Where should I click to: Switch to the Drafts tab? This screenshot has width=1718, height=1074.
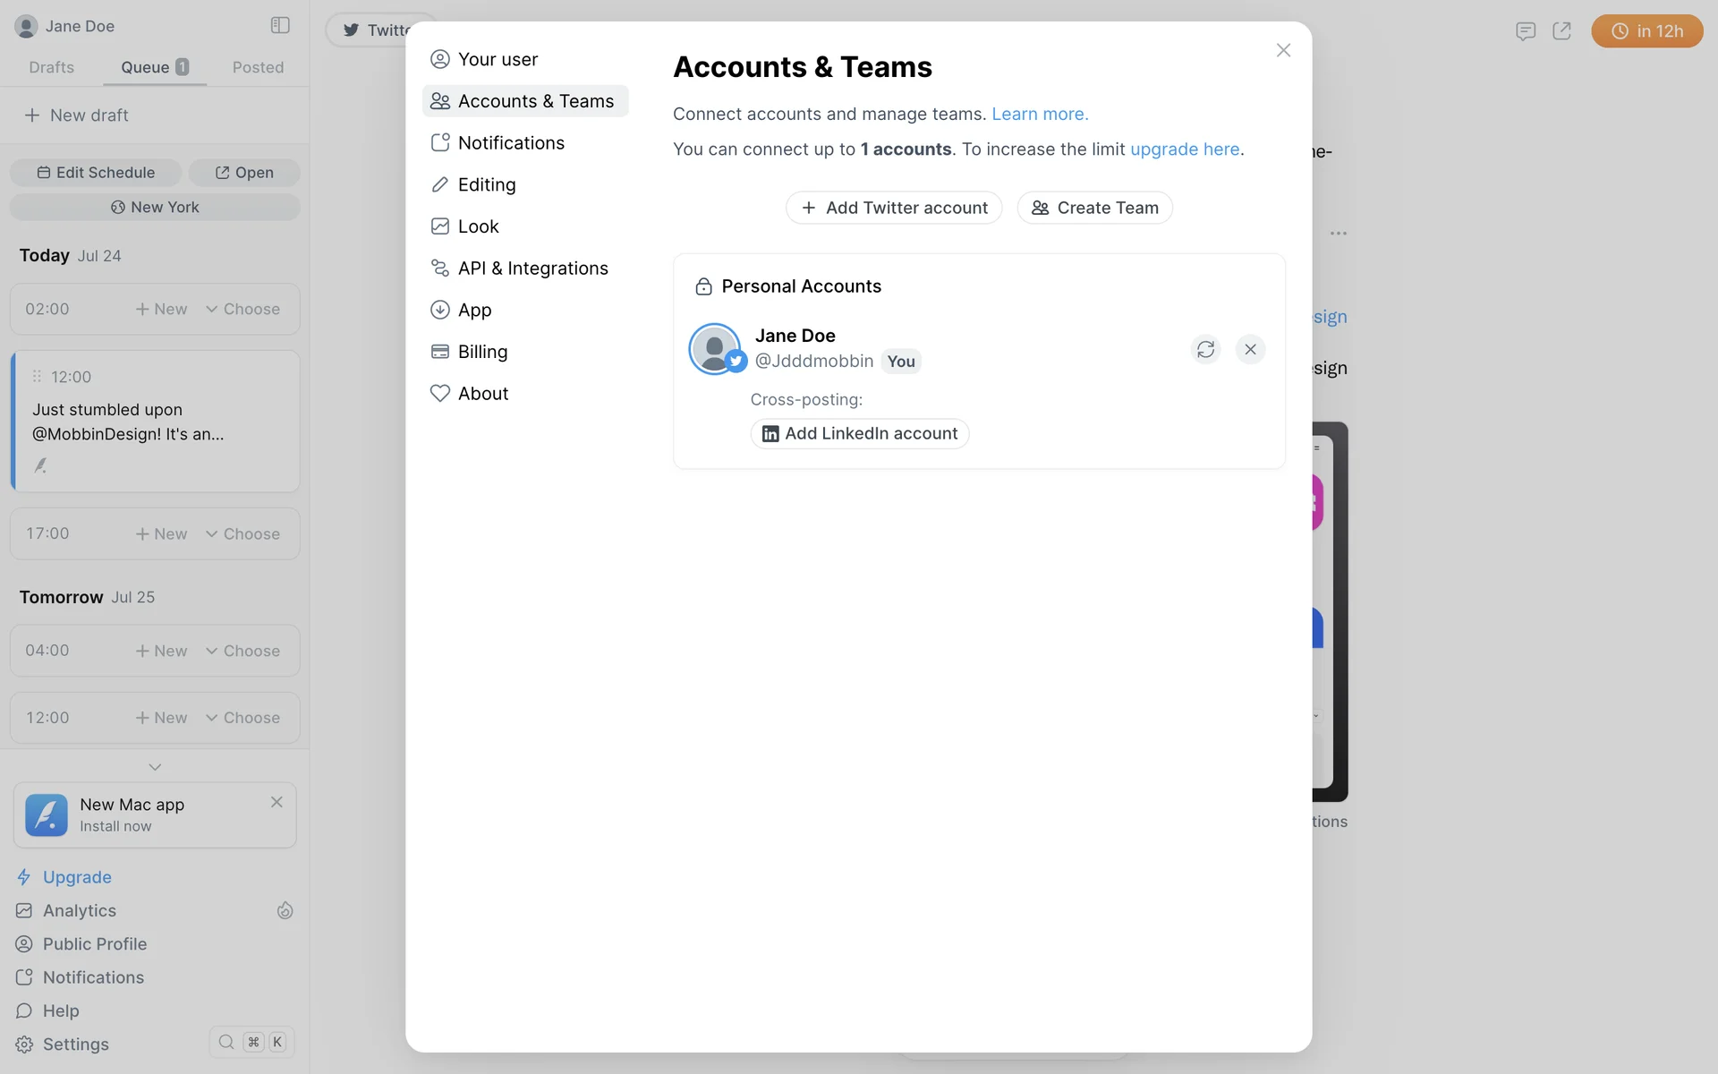click(x=51, y=67)
